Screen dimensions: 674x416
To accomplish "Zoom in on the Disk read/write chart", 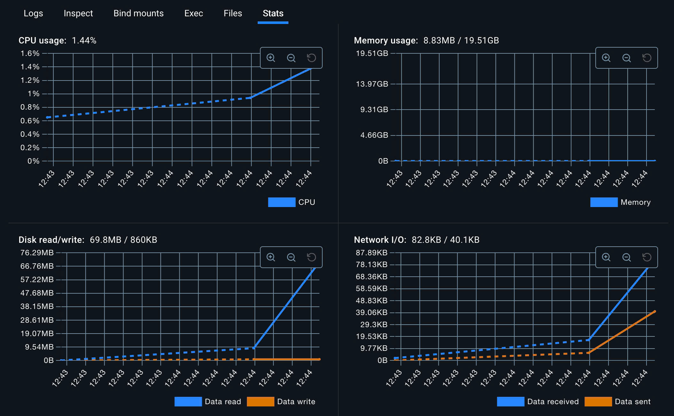I will coord(271,257).
